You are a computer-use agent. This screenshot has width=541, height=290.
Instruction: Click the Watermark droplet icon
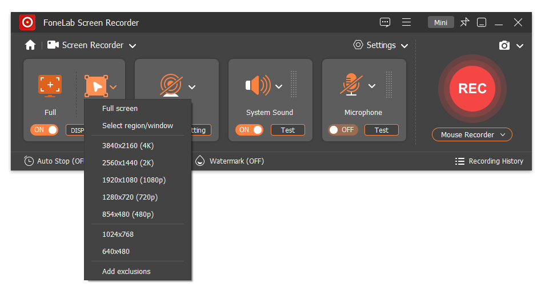(200, 161)
